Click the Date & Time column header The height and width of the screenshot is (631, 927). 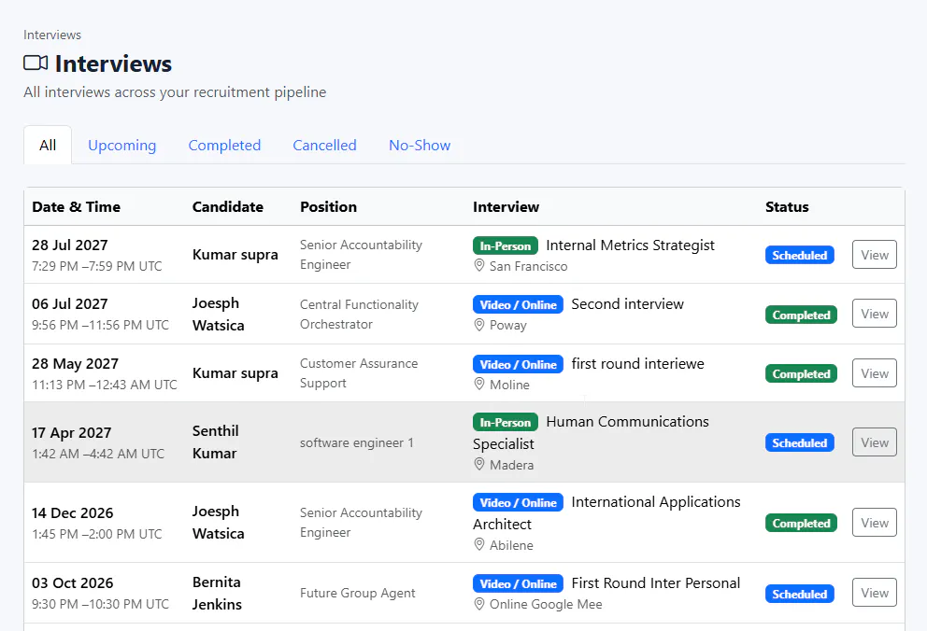[77, 206]
